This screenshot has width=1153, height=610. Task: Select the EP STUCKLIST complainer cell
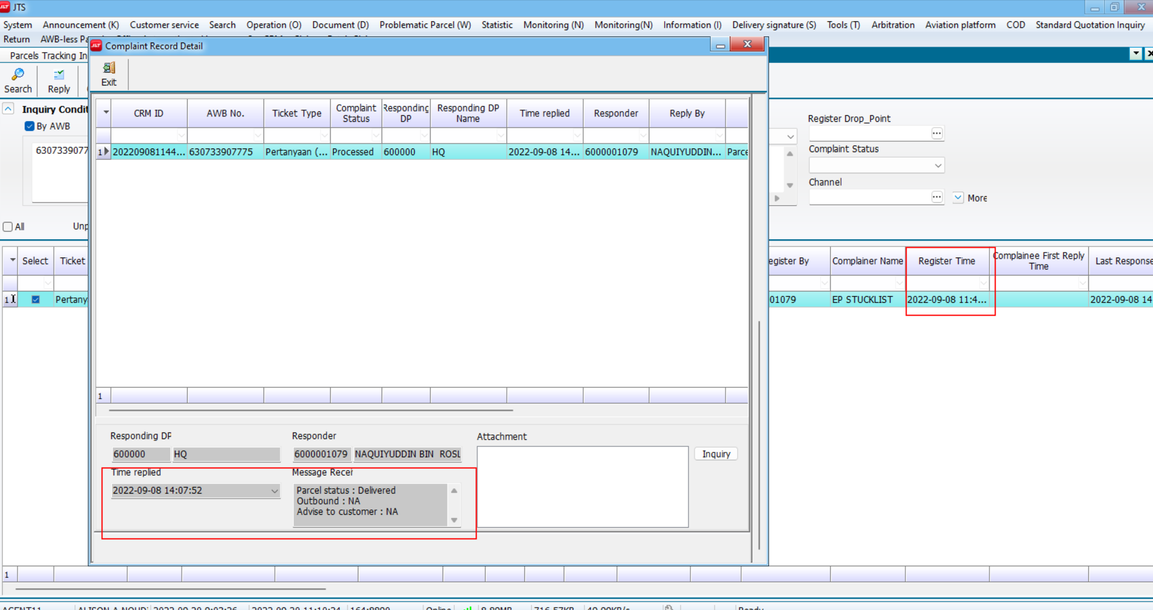867,299
